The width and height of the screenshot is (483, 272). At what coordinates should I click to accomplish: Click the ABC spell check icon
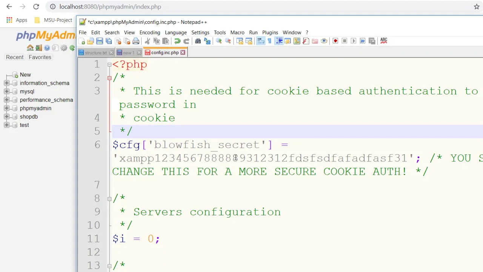tap(383, 40)
